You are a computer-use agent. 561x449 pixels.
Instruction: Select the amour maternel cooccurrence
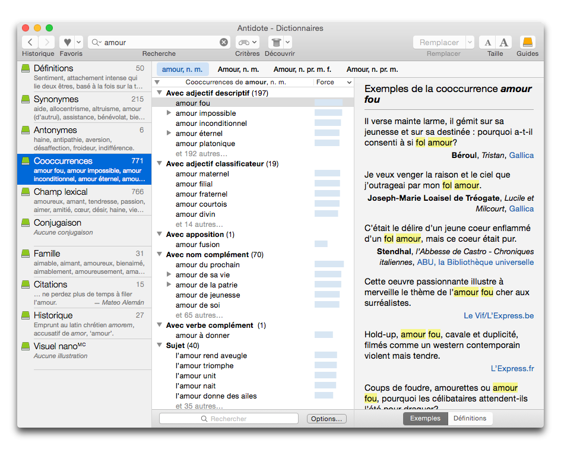click(202, 173)
